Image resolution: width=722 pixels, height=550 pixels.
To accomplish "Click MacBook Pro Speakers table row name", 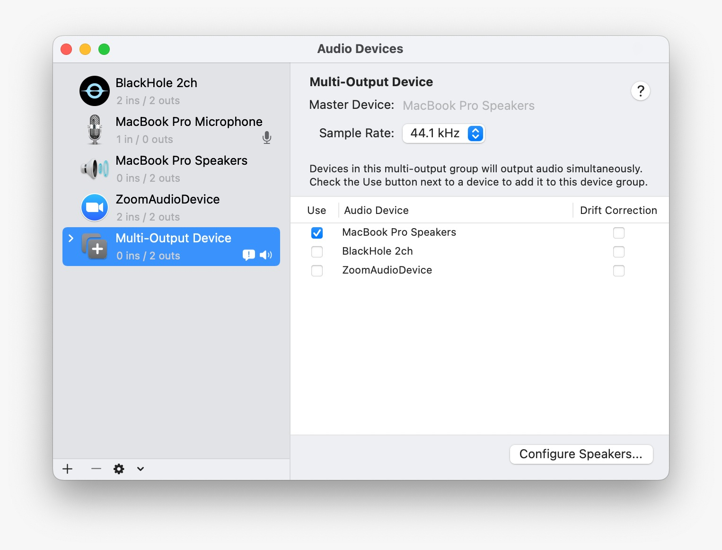I will (x=399, y=232).
